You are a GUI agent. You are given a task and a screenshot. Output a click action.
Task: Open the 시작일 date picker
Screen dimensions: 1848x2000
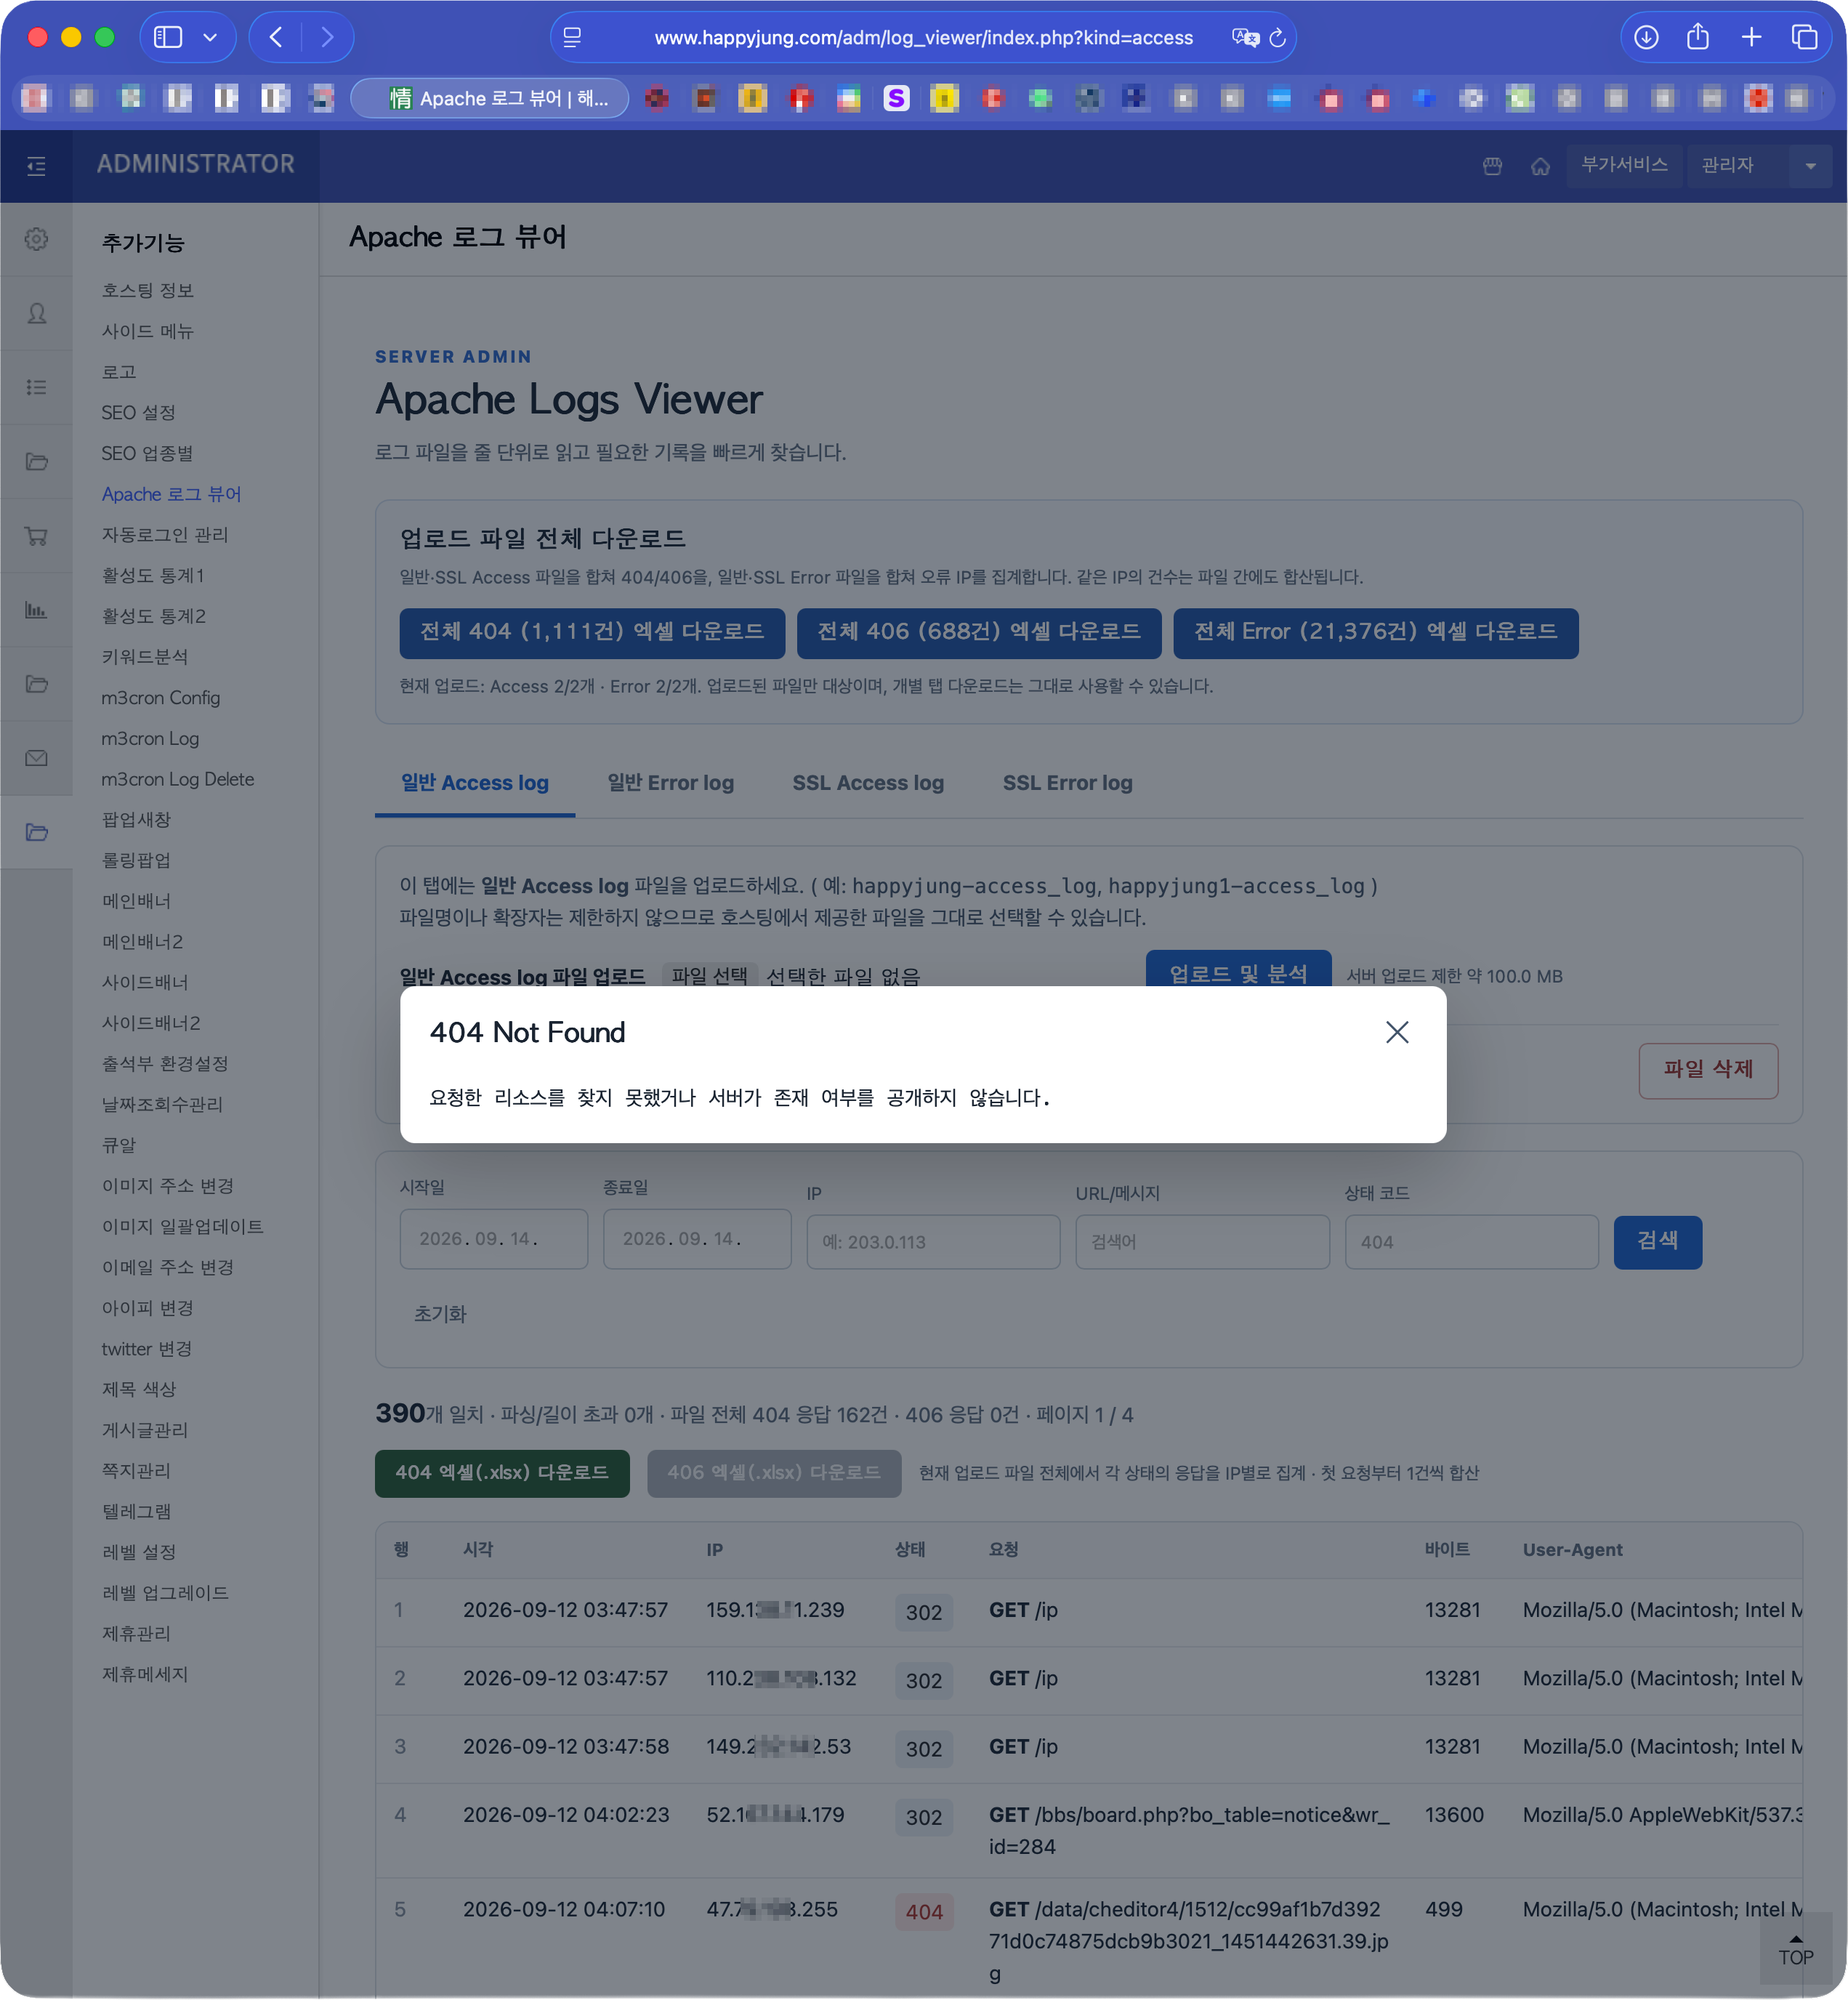494,1239
